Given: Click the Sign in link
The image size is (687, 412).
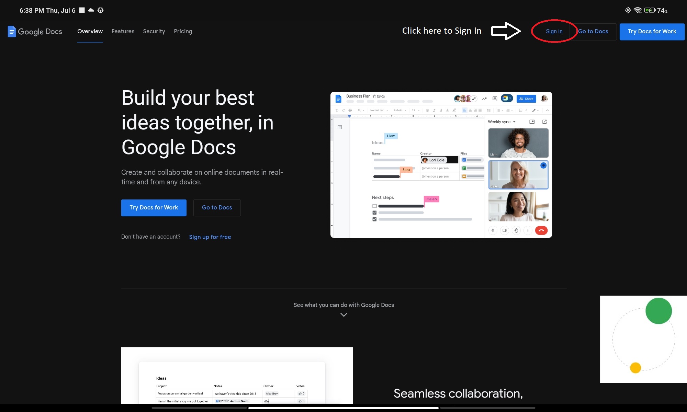Looking at the screenshot, I should 554,31.
